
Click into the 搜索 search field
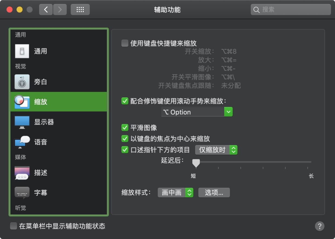click(291, 10)
